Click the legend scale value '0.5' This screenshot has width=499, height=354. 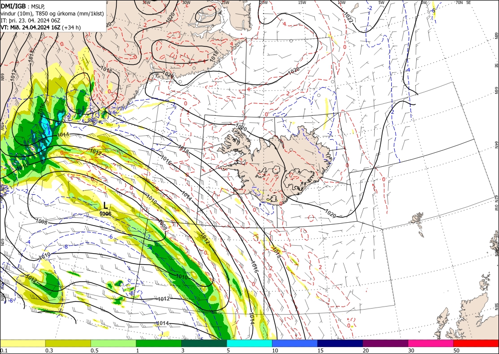[94, 351]
